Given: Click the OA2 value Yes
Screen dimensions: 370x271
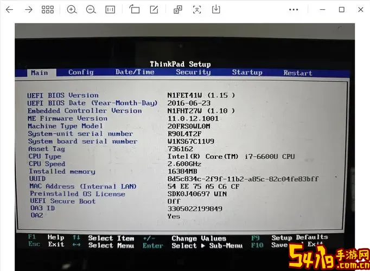Looking at the screenshot, I should tap(174, 216).
